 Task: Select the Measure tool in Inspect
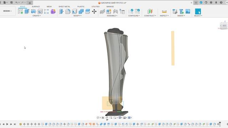[x=164, y=11]
